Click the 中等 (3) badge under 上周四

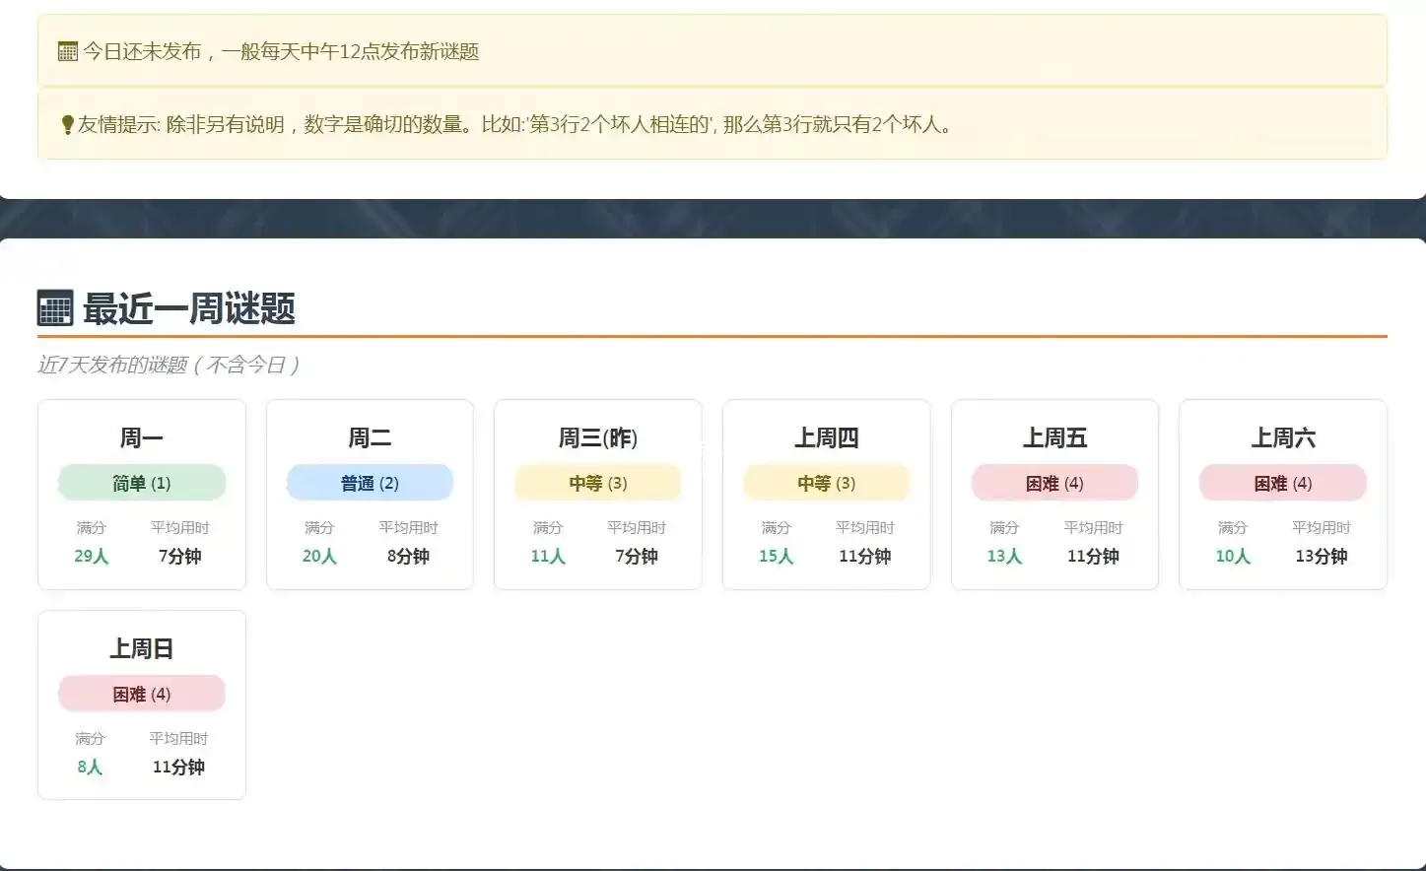pyautogui.click(x=826, y=483)
